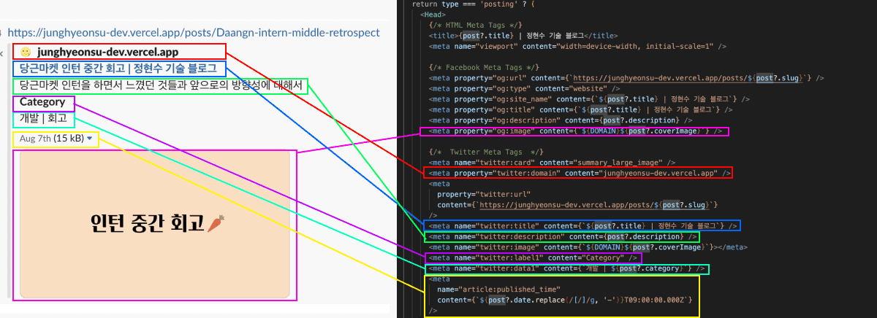
Task: Click the twitter:title meta tag line
Action: tap(582, 226)
